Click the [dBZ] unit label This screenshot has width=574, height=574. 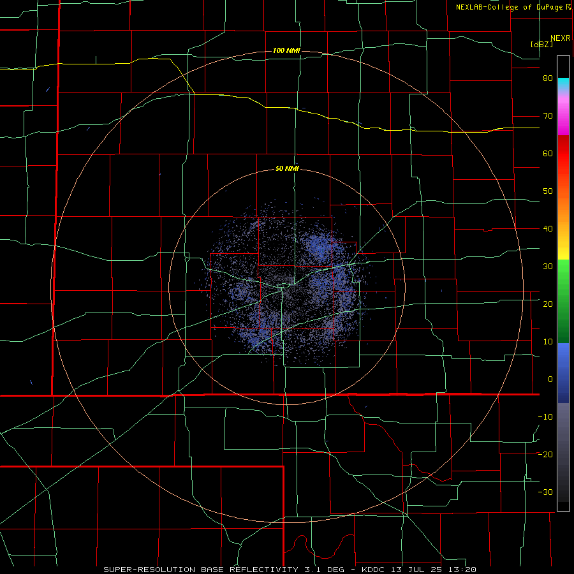541,44
